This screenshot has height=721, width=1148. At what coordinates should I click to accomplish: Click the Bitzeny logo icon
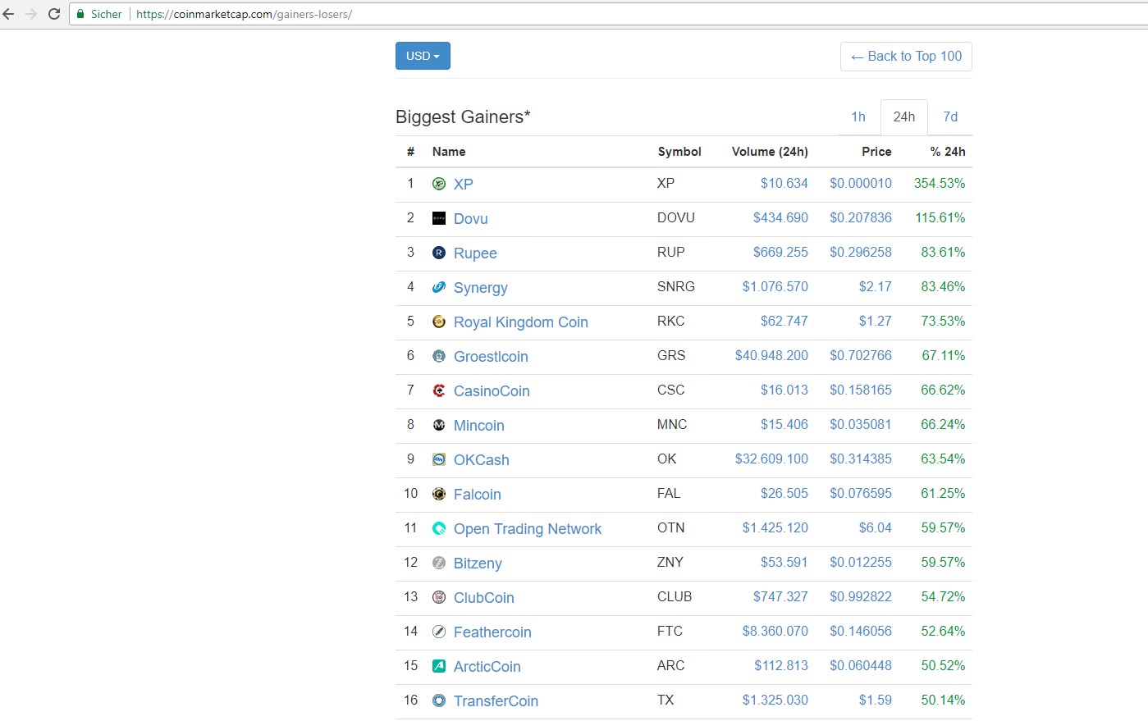pyautogui.click(x=439, y=563)
